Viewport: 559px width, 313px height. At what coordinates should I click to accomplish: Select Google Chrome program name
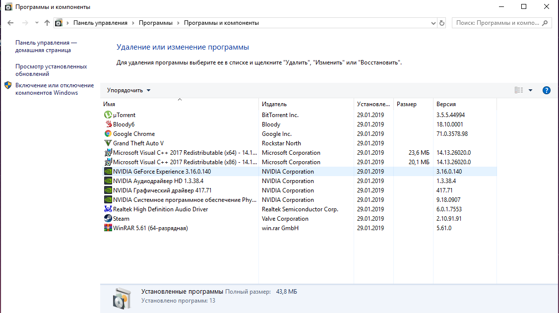134,134
